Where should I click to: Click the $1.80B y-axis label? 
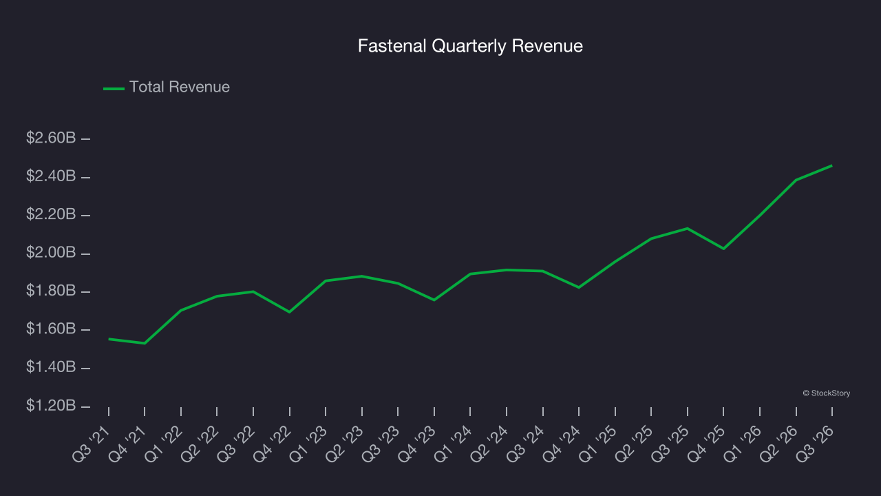[x=51, y=291]
